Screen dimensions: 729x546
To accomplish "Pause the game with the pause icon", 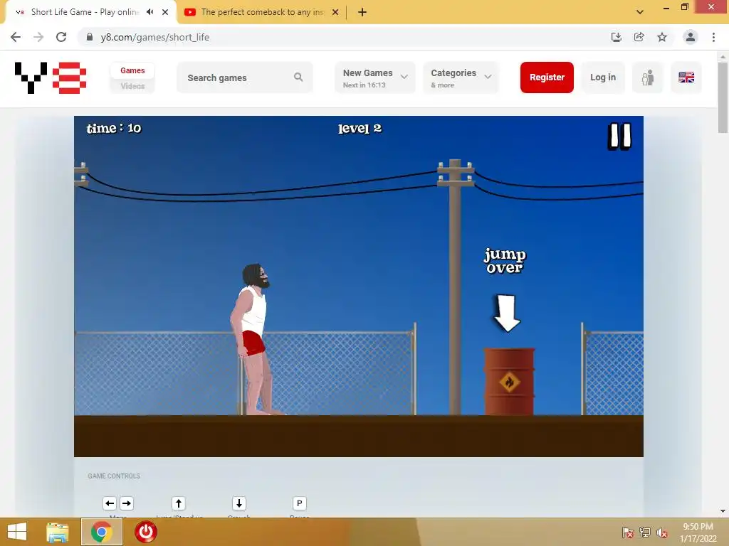I will pyautogui.click(x=619, y=136).
